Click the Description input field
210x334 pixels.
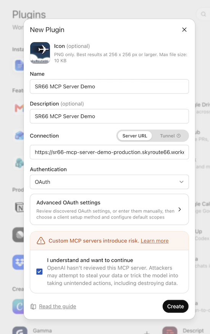[x=109, y=116]
